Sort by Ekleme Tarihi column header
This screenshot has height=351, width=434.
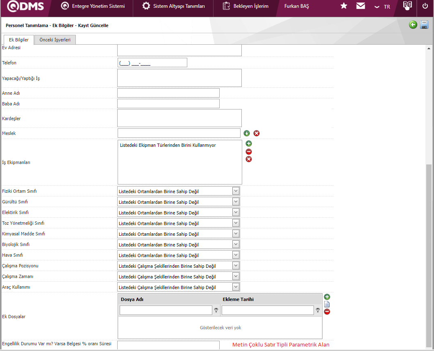238,299
